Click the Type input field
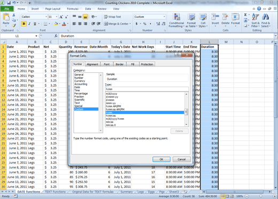Image resolution: width=278 pixels, height=199 pixels. pos(147,89)
